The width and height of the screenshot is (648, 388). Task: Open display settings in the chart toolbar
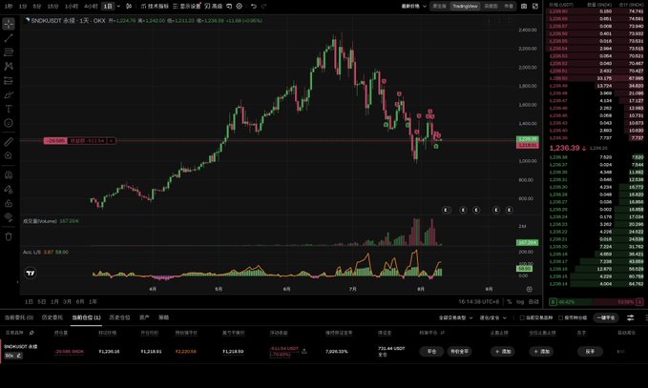click(186, 6)
